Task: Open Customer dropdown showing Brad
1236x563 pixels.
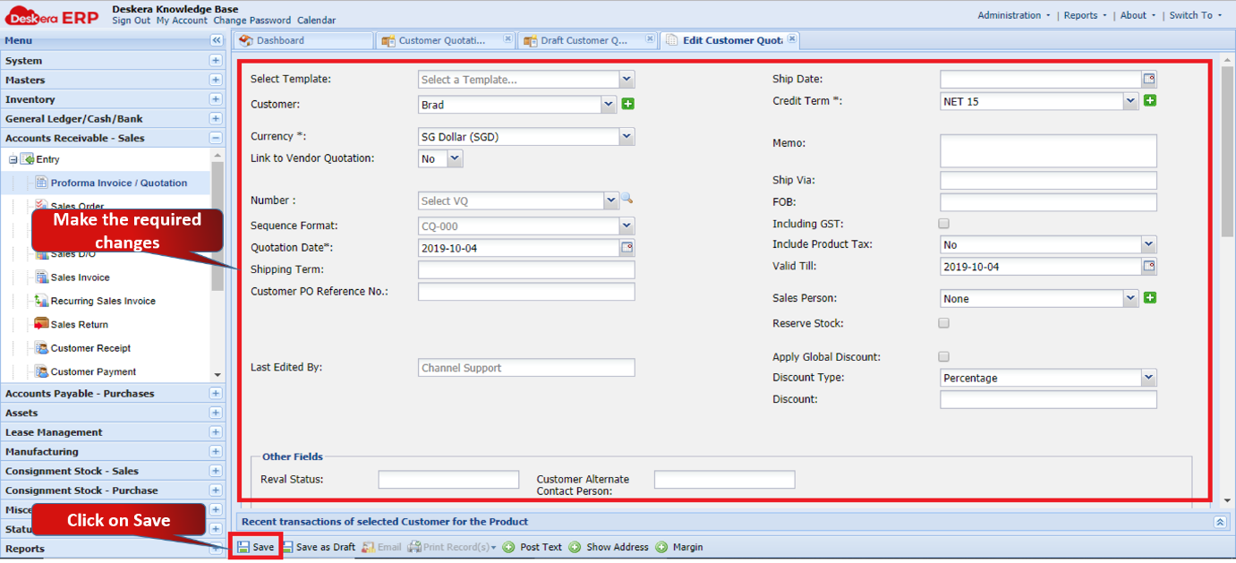Action: [609, 104]
